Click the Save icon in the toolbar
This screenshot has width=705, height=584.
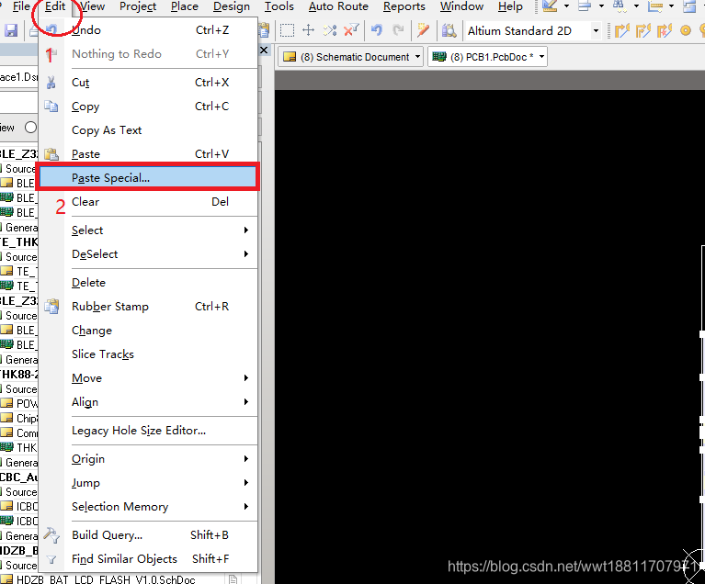(x=11, y=31)
